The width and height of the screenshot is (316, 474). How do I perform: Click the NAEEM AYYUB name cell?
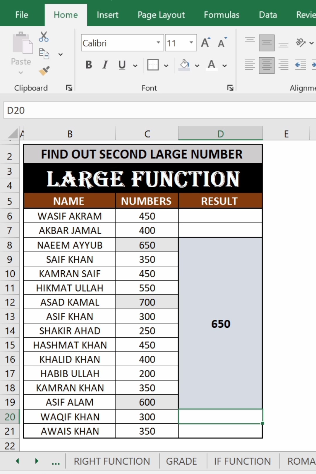pyautogui.click(x=70, y=245)
